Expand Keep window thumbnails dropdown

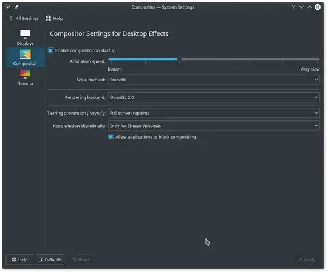[x=214, y=126]
